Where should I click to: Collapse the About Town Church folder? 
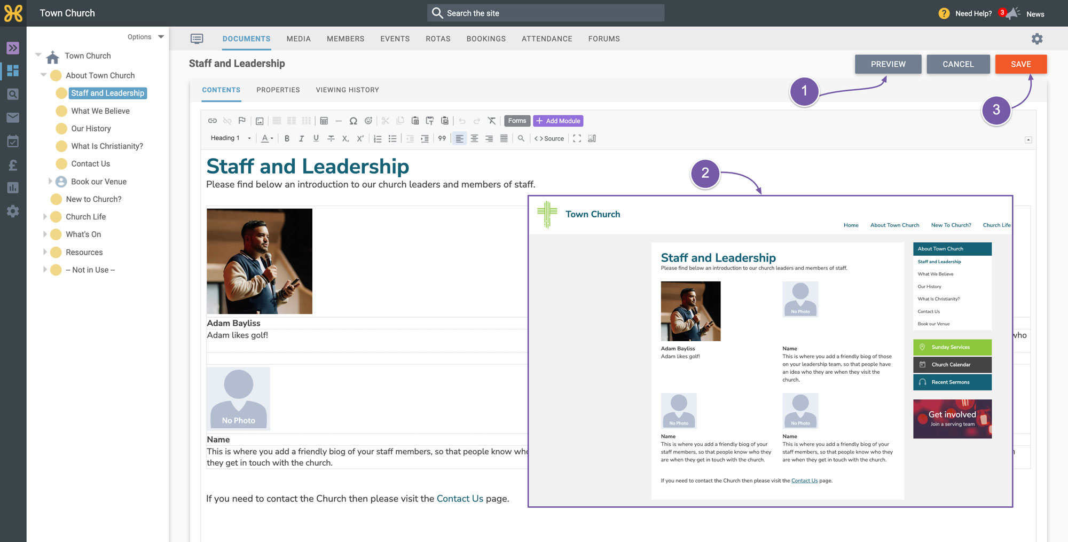(x=44, y=75)
